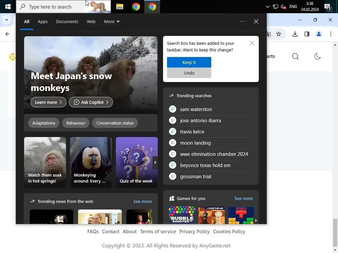Click the Undo button
338x253 pixels.
click(x=189, y=73)
